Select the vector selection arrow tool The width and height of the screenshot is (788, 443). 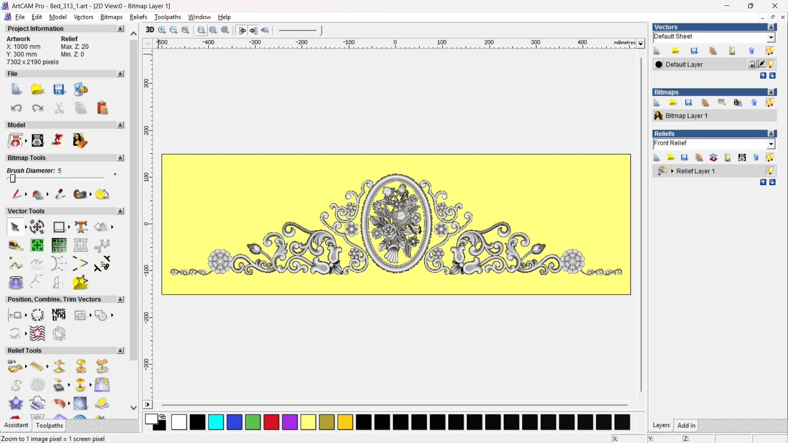click(15, 227)
